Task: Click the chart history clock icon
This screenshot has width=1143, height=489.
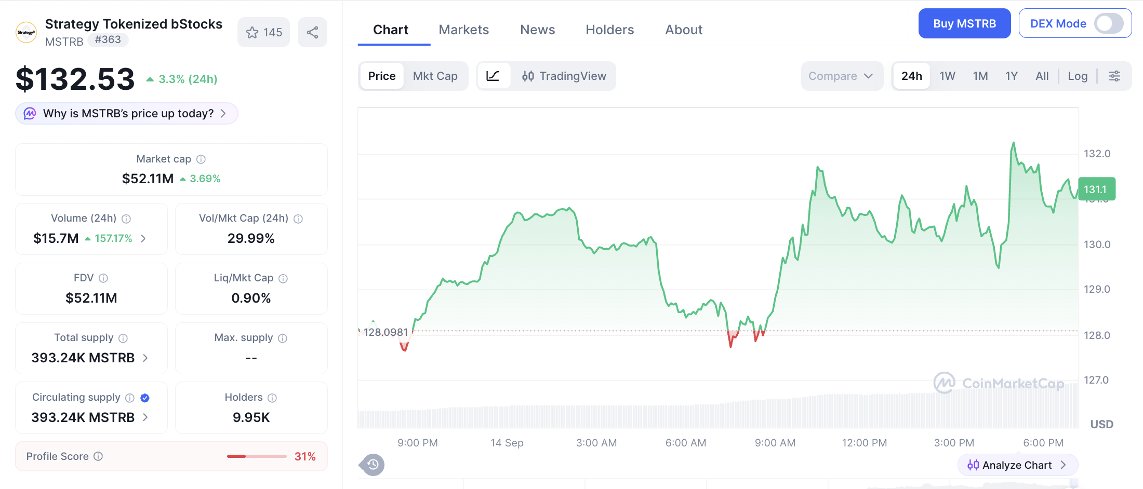Action: 373,465
